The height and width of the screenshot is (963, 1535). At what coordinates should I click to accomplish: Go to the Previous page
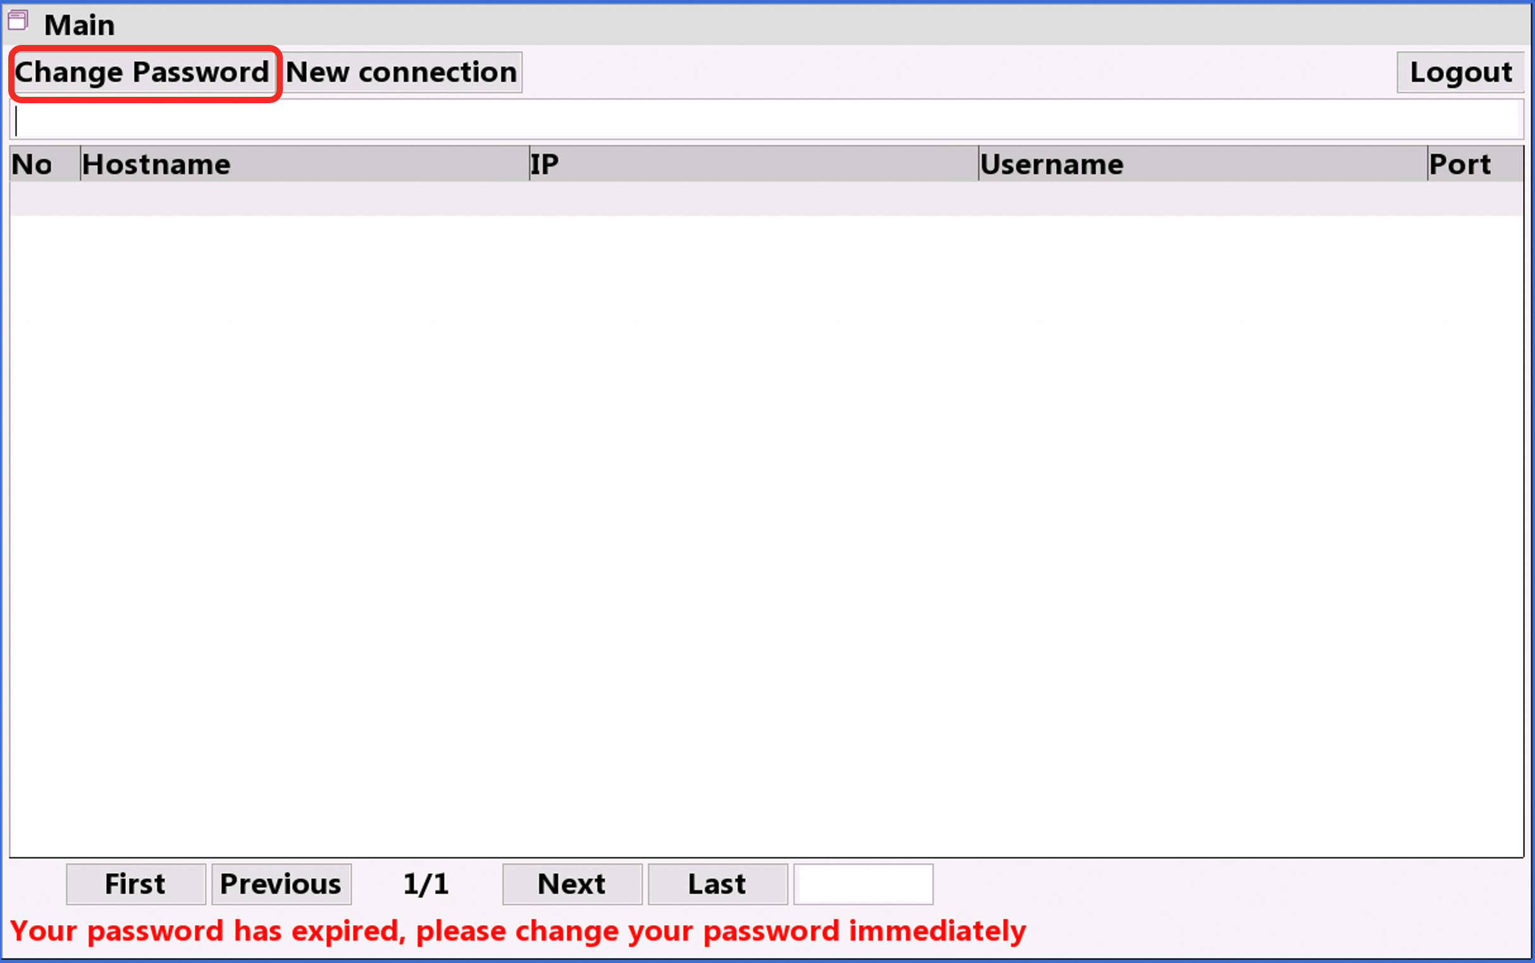281,884
